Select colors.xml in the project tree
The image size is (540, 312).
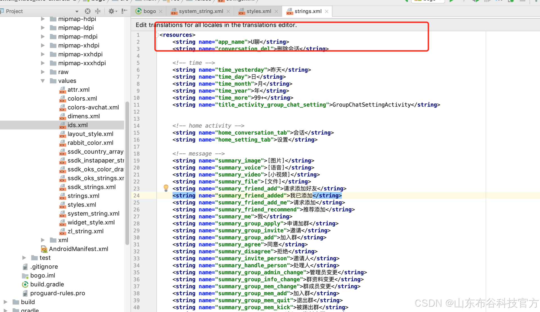(x=82, y=99)
